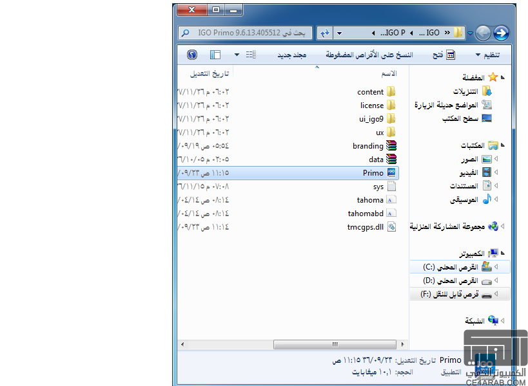
Task: Click the Open button (فتح) in toolbar
Action: pos(444,55)
